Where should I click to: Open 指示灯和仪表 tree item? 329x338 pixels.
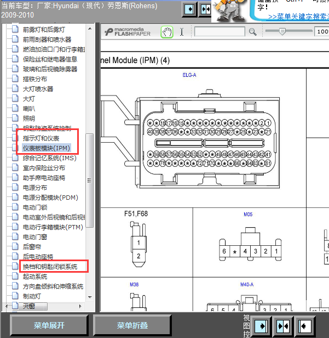point(41,138)
